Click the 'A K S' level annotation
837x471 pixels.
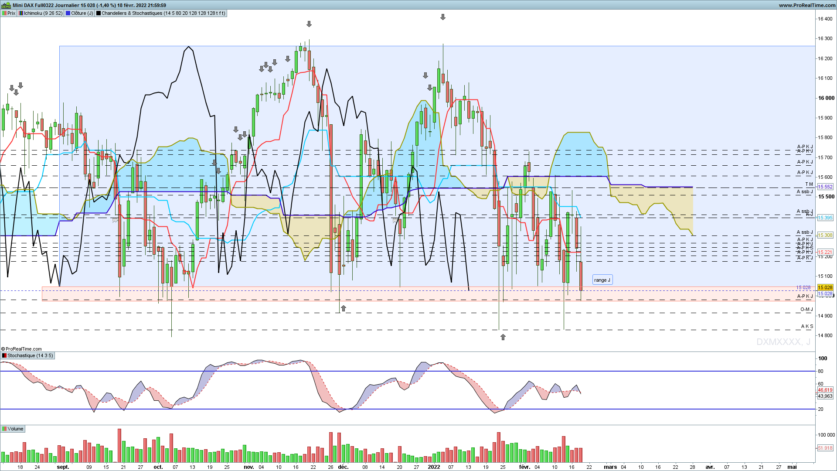[807, 326]
